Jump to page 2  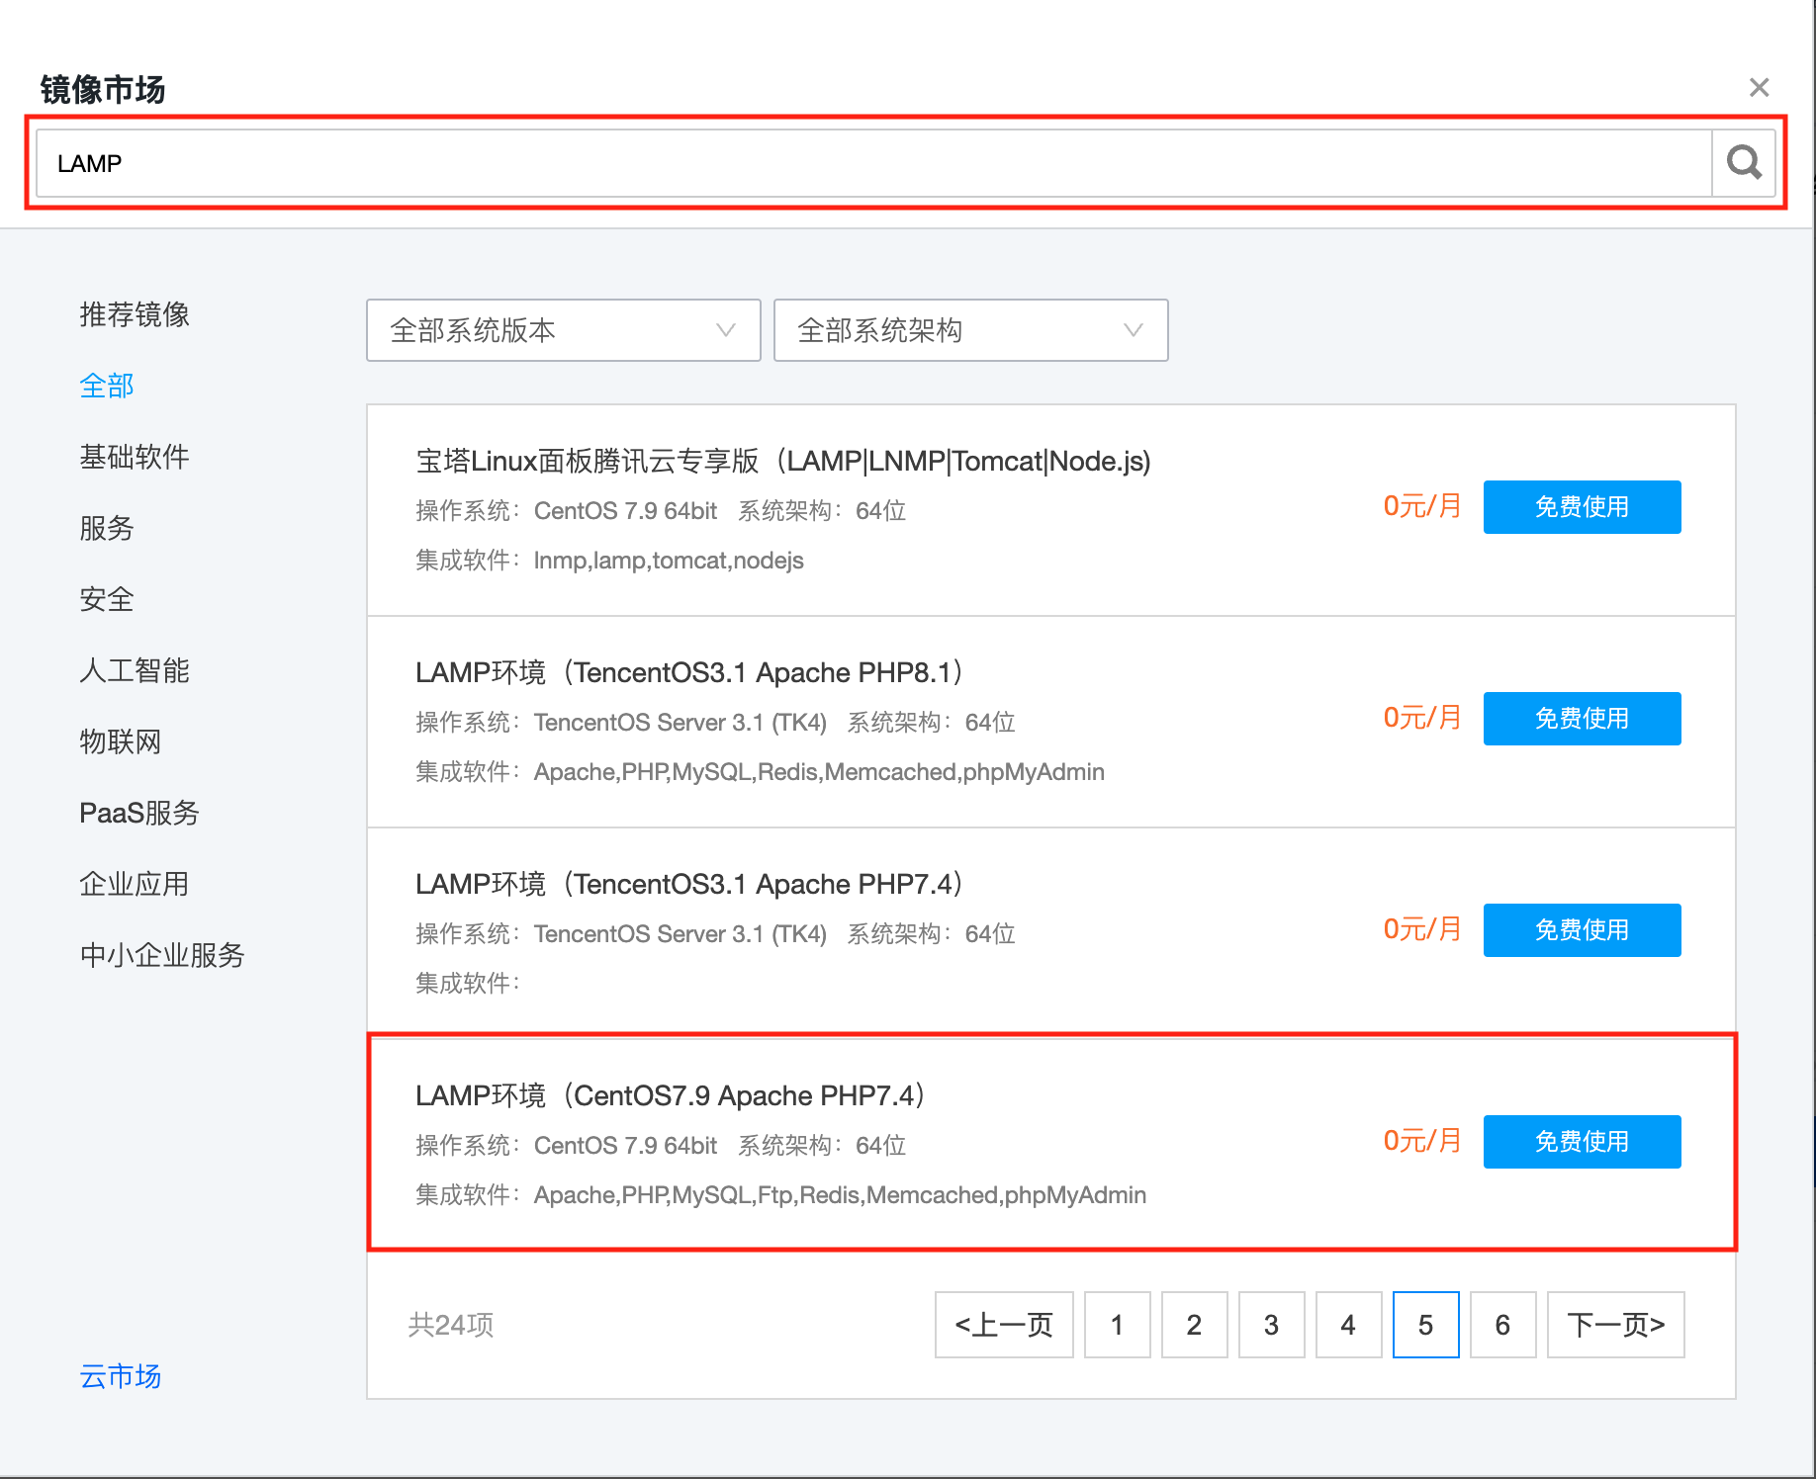[x=1195, y=1325]
